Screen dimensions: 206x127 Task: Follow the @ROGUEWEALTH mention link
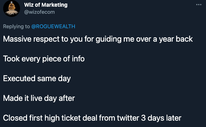(x=53, y=26)
